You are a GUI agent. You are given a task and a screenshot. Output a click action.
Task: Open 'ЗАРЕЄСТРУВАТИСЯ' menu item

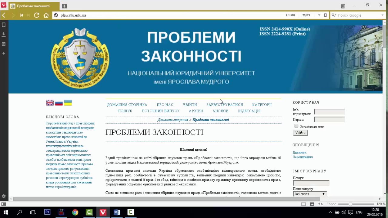click(225, 105)
